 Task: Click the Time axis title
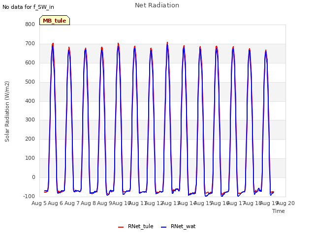click(x=279, y=211)
